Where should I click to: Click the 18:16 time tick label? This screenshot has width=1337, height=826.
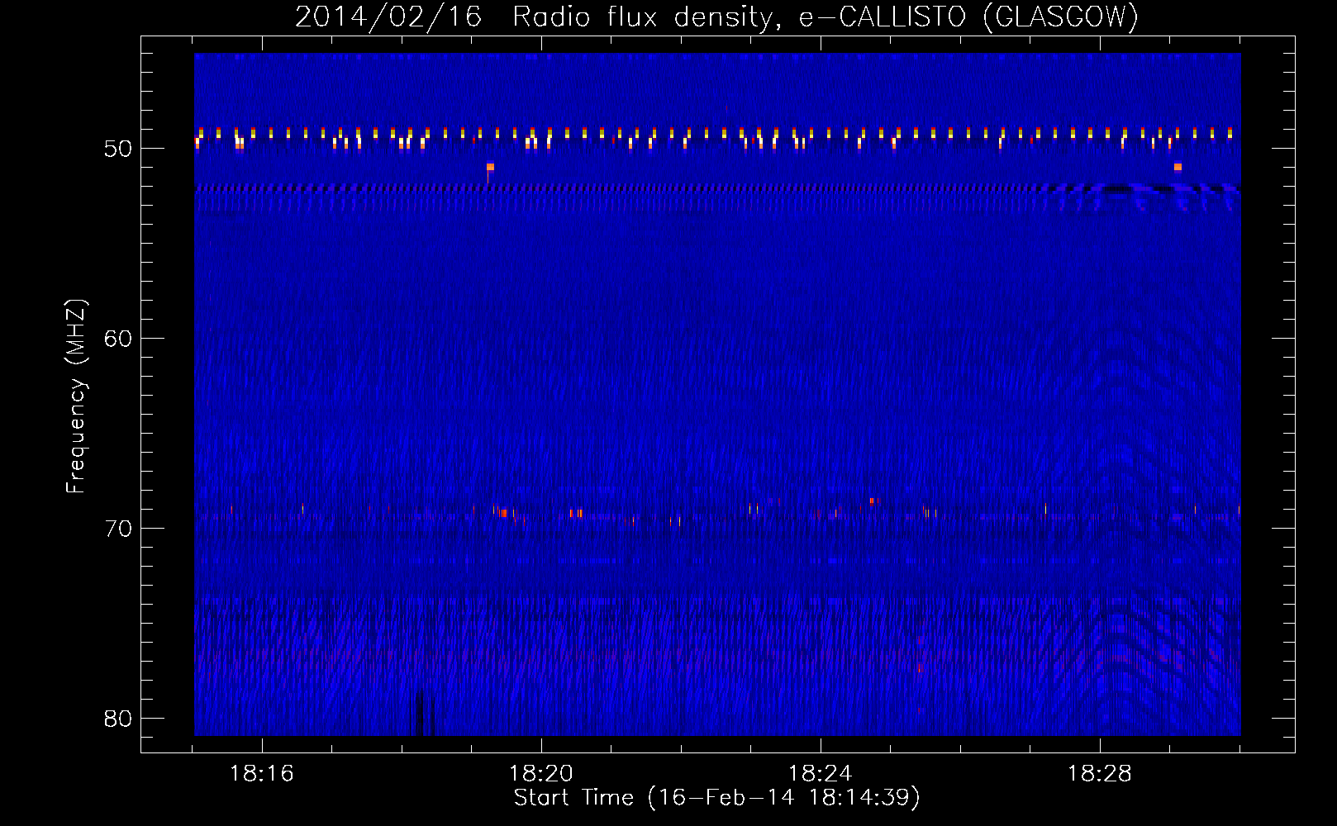pos(262,774)
